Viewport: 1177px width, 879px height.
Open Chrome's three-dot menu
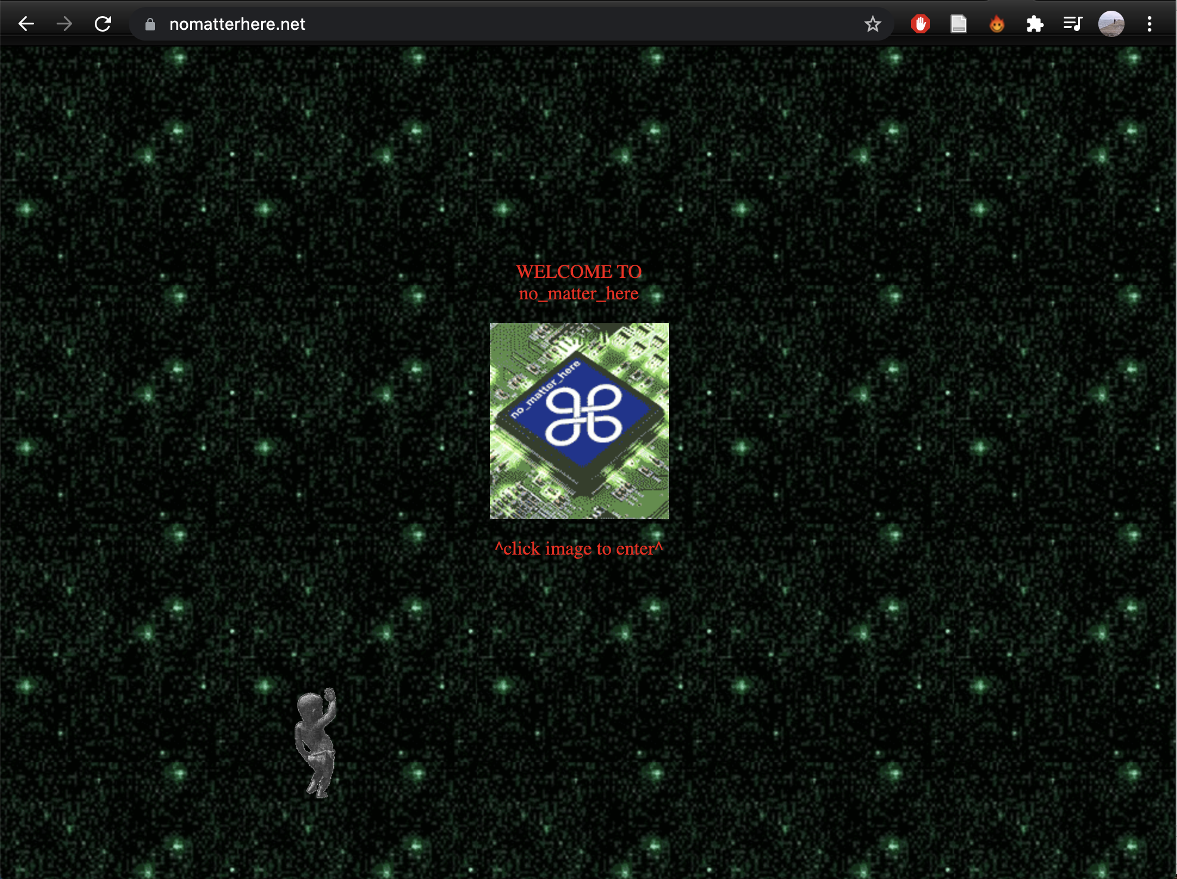click(1149, 24)
